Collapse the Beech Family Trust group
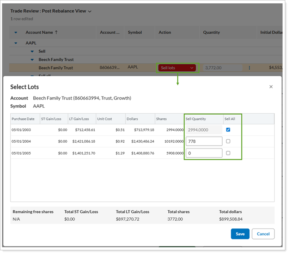The height and width of the screenshot is (254, 289). click(32, 60)
